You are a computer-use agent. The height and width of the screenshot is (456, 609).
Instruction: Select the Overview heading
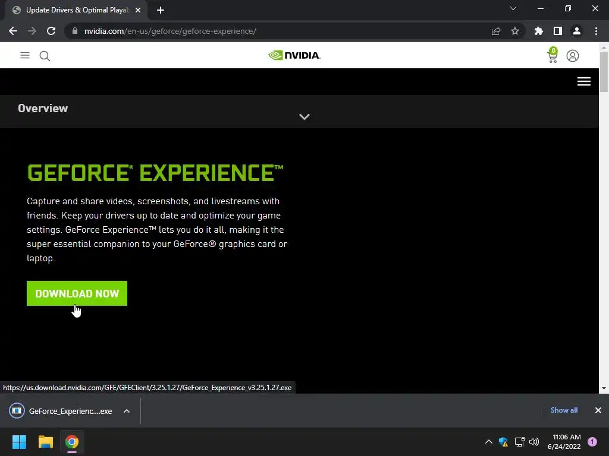43,108
